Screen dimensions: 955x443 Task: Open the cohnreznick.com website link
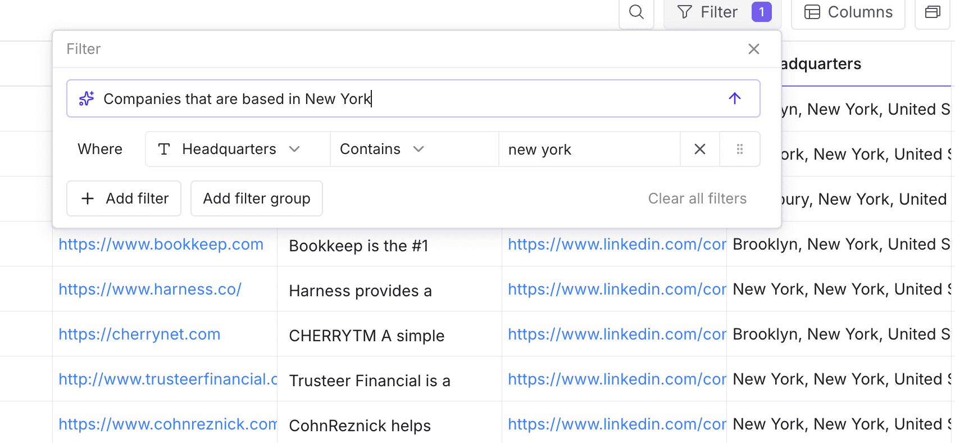(168, 424)
